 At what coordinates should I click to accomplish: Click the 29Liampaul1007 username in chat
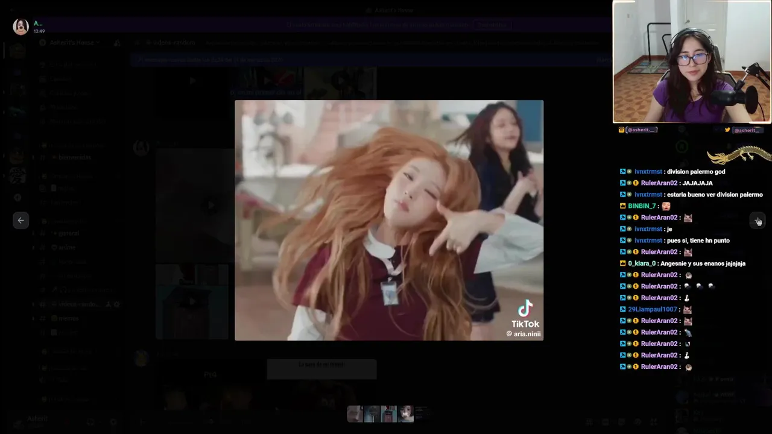652,309
